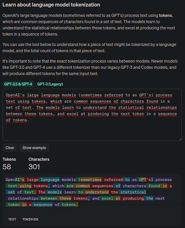Click the misspelled-underlined word "relationships" in the textarea
This screenshot has width=185, height=228.
click(x=162, y=108)
